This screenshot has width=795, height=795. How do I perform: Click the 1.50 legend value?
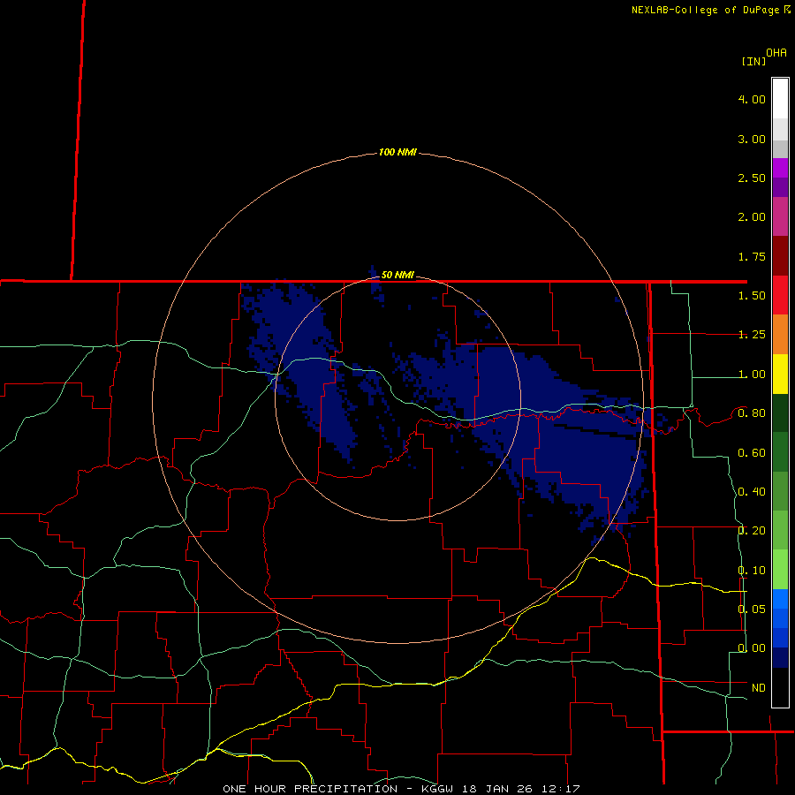coord(752,296)
